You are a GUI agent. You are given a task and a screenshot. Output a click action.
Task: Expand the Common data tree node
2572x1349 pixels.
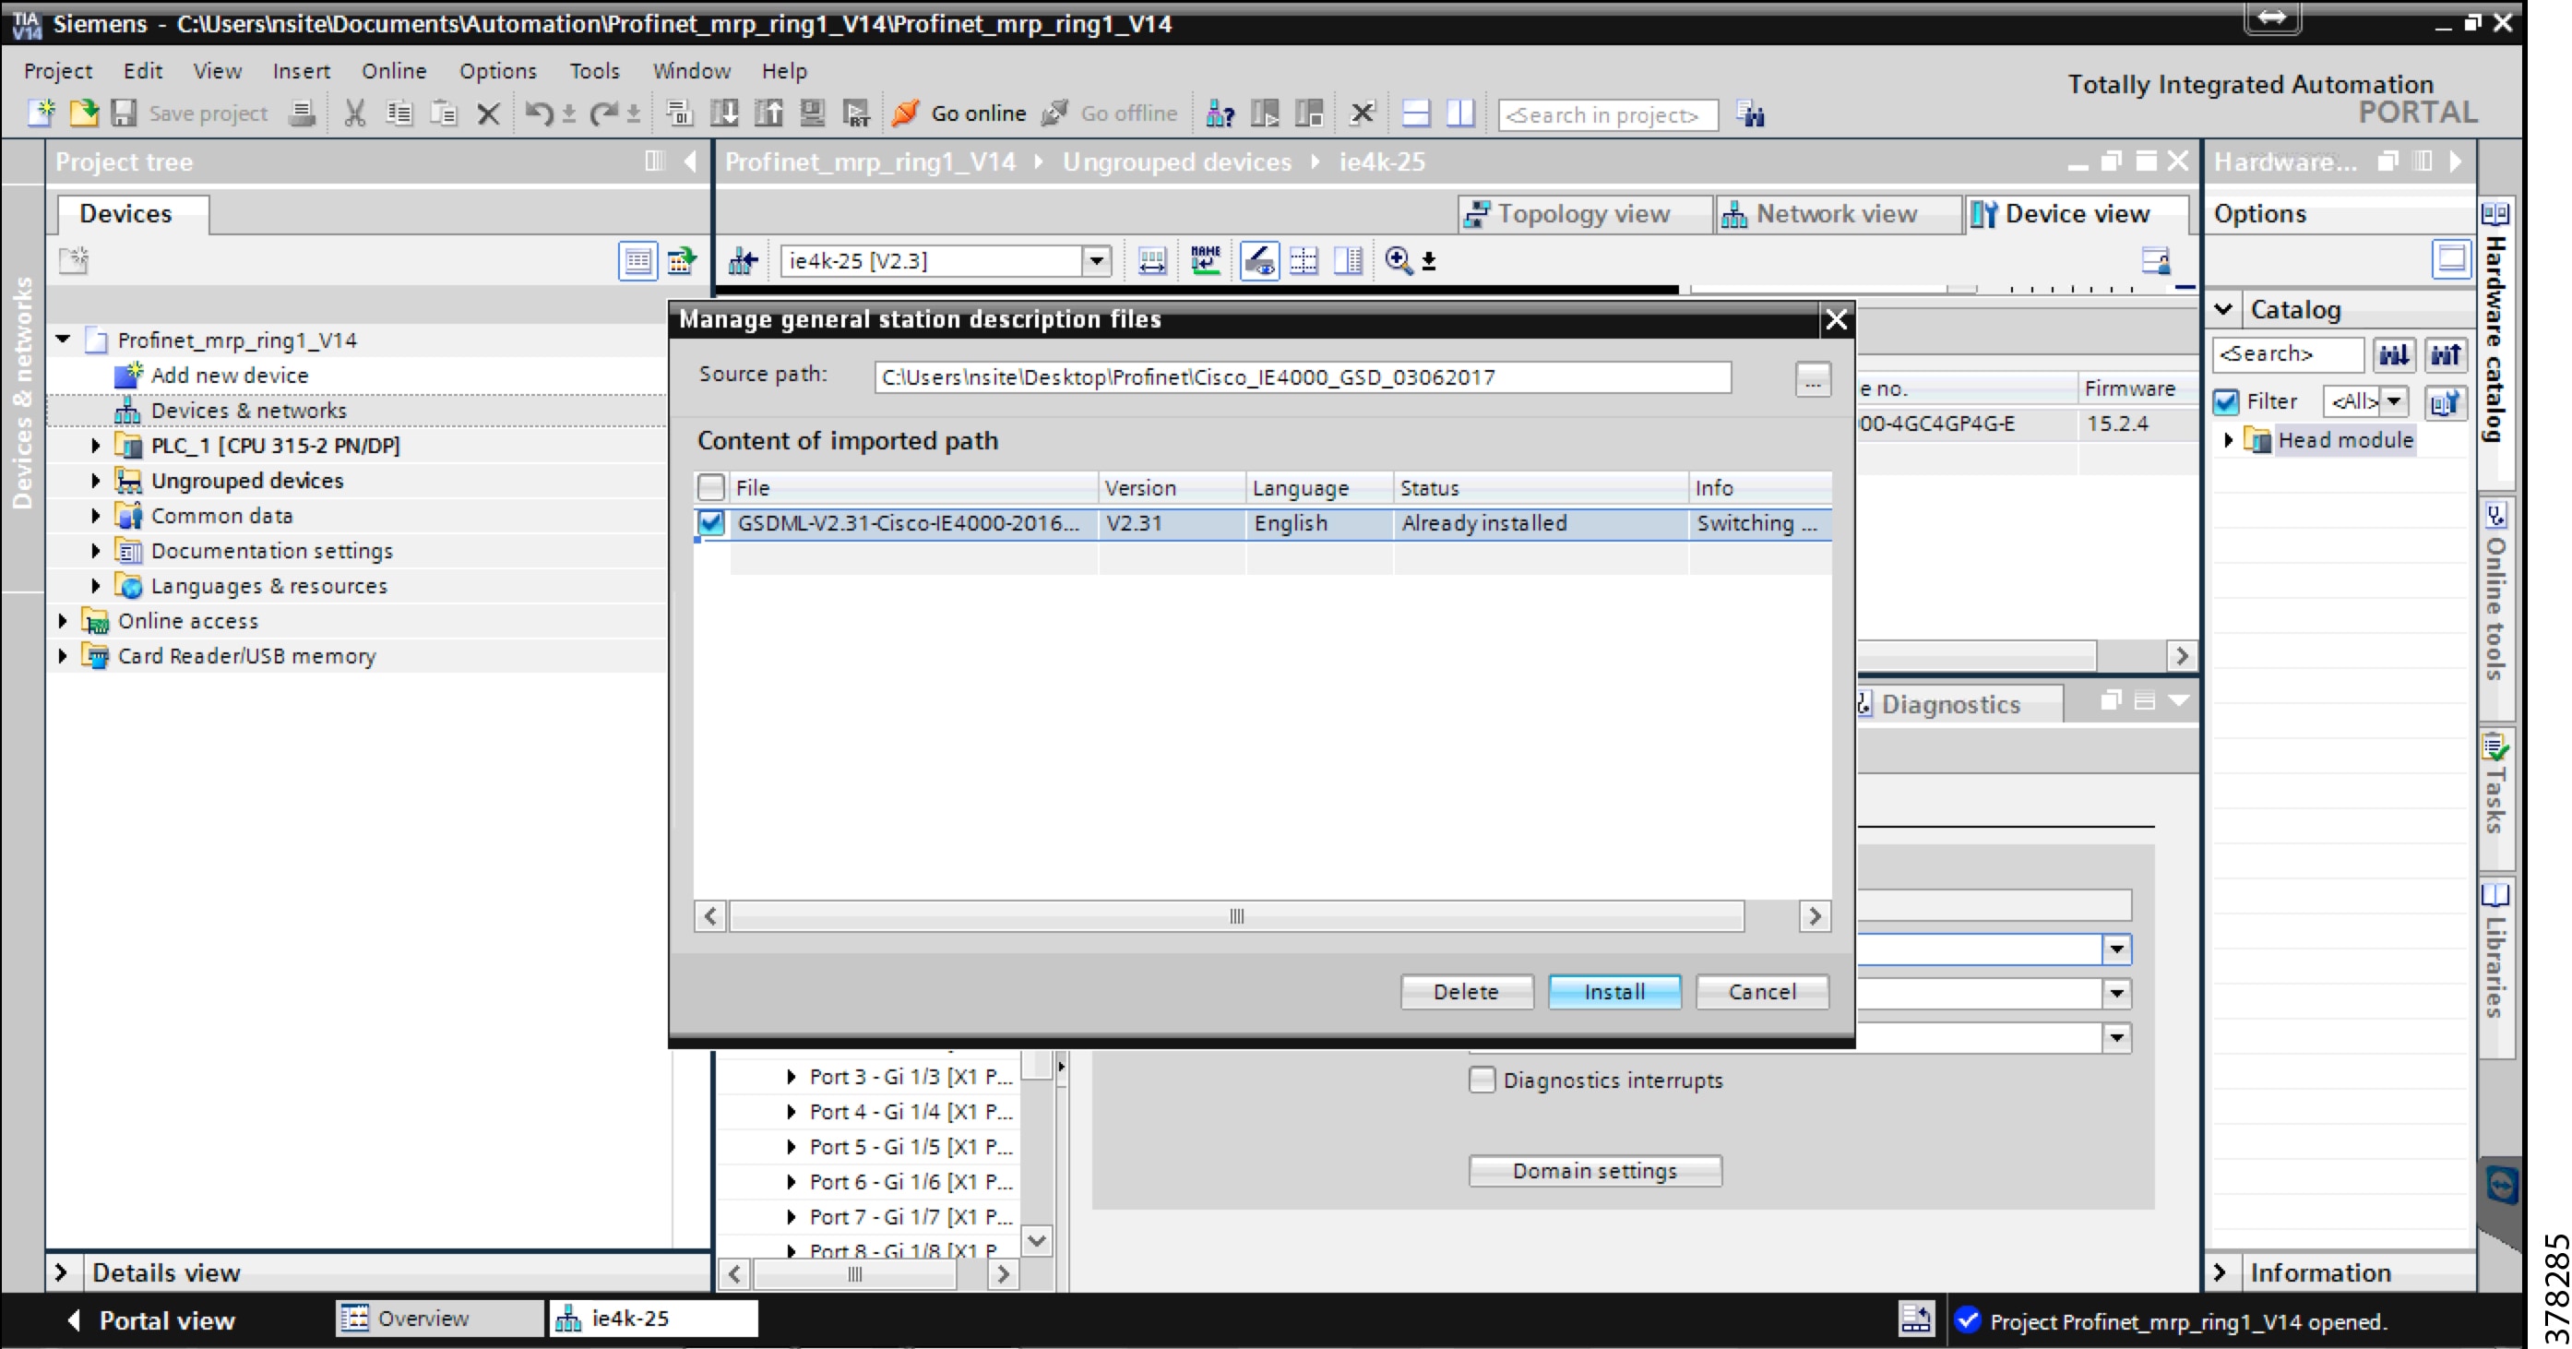pyautogui.click(x=96, y=515)
